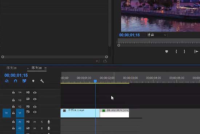Click V1 source patching indicator

point(7,113)
